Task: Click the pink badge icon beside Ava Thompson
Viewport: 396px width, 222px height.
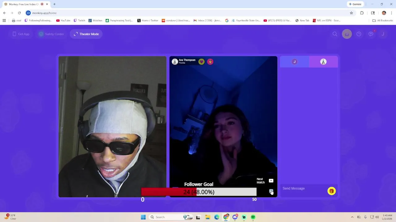Action: click(x=210, y=62)
